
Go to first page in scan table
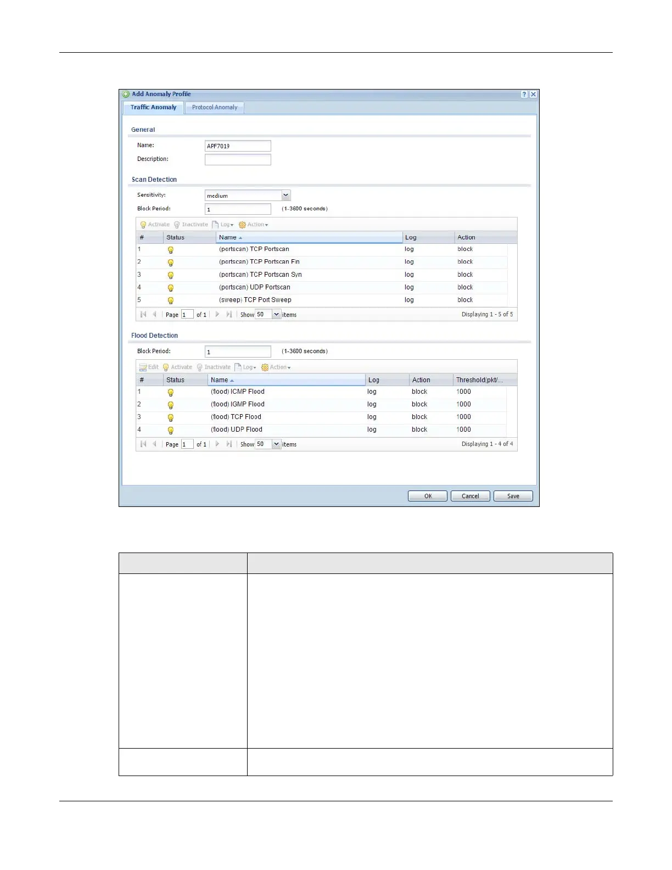[143, 315]
